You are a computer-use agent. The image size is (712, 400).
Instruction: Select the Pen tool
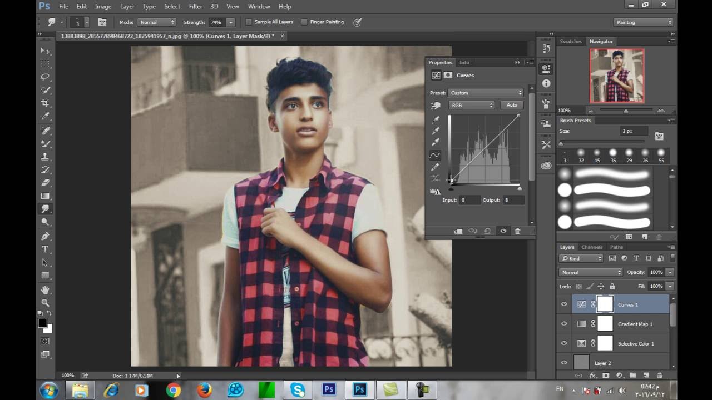point(45,236)
